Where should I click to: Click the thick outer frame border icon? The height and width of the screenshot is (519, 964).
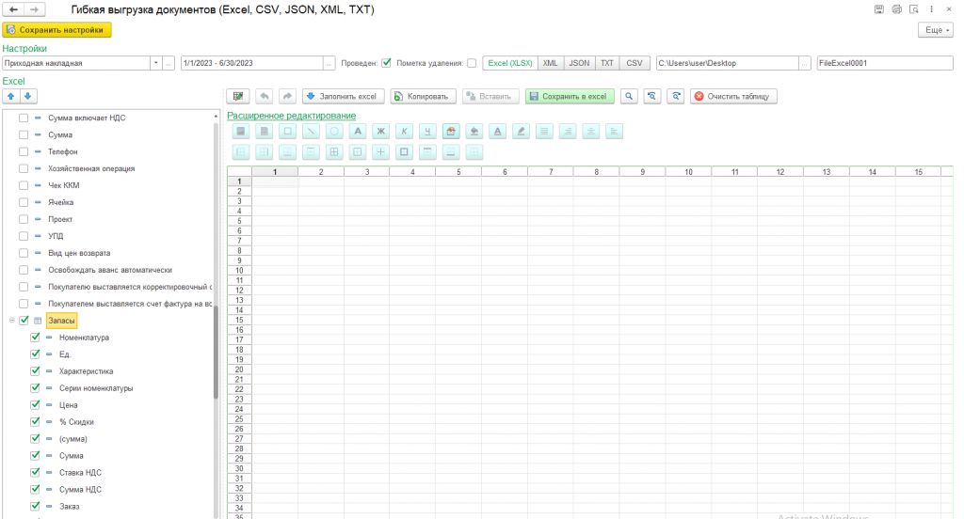pos(404,152)
